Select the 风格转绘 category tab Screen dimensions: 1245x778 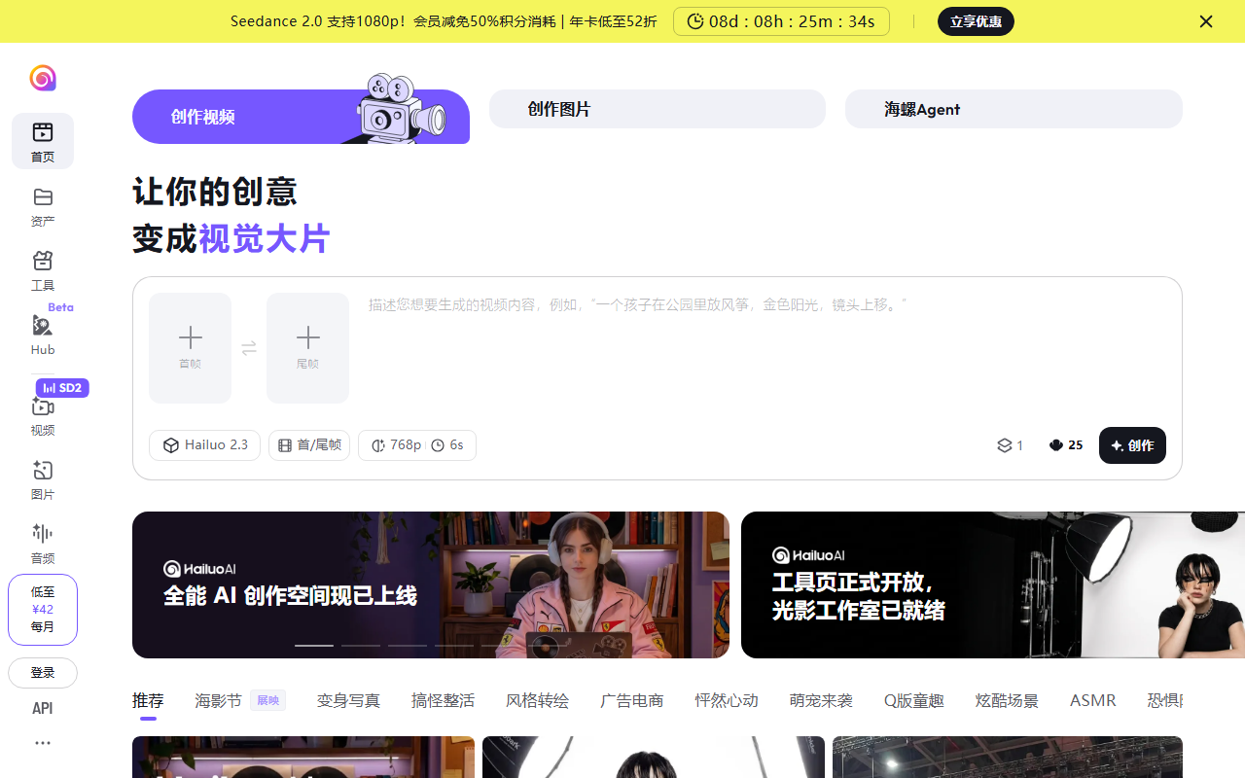(537, 700)
